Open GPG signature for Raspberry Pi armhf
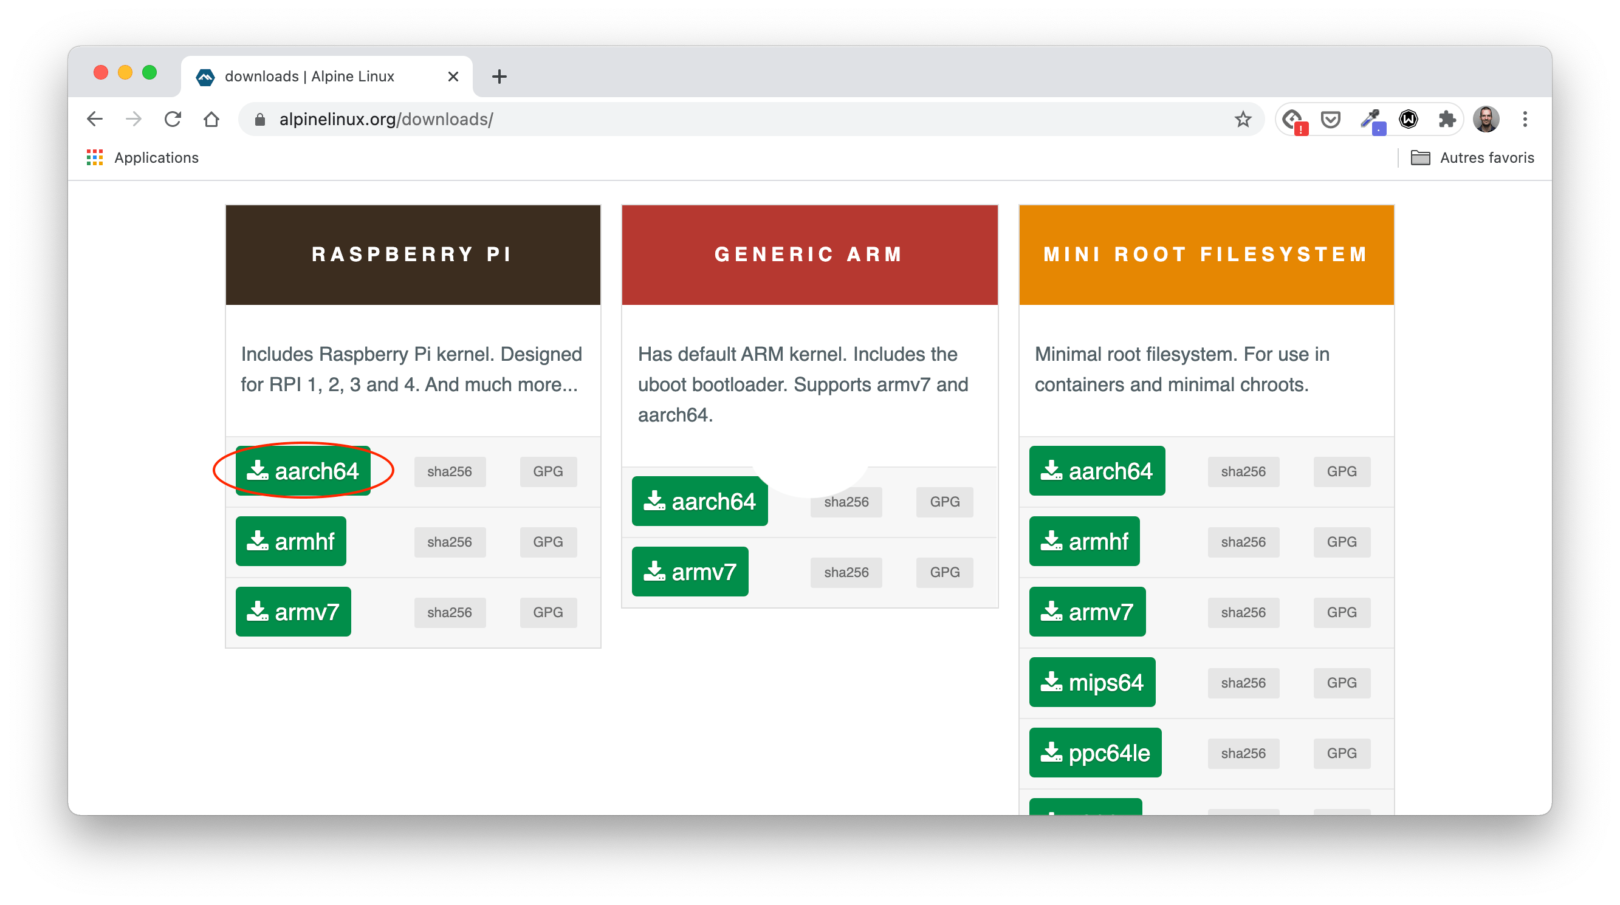Viewport: 1620px width, 905px height. 547,542
